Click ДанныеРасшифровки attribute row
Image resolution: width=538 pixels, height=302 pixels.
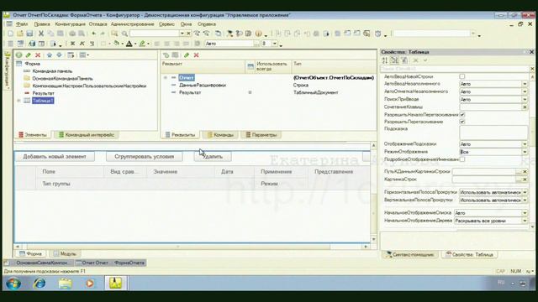pos(203,86)
